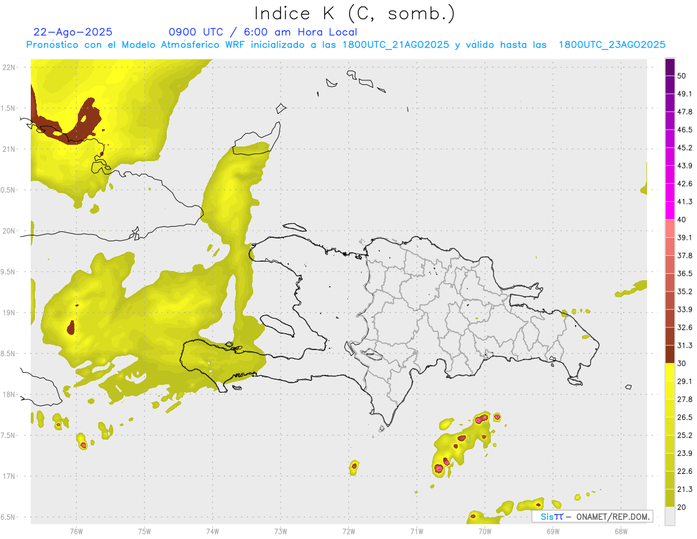Click the colorbar value '47.8'
This screenshot has width=697, height=539.
685,112
